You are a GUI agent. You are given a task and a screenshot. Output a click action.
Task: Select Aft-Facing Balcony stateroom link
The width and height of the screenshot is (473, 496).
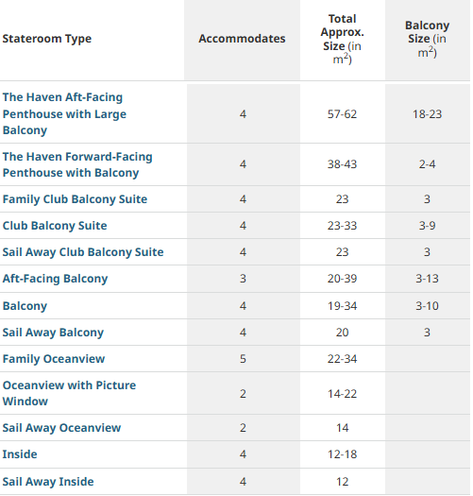click(x=55, y=279)
